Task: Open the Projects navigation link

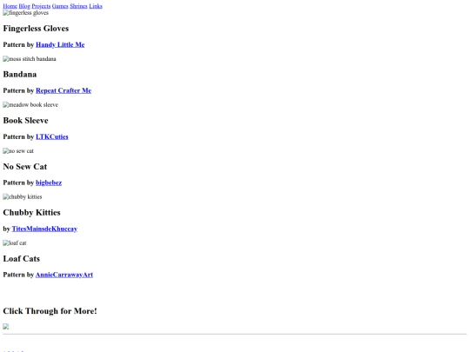Action: pos(41,6)
